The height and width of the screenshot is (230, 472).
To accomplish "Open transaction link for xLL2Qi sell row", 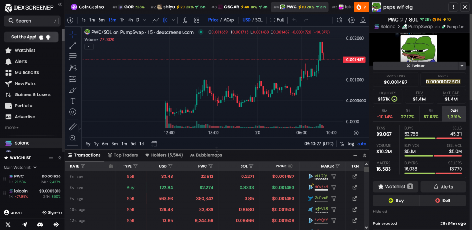I will point(354,177).
